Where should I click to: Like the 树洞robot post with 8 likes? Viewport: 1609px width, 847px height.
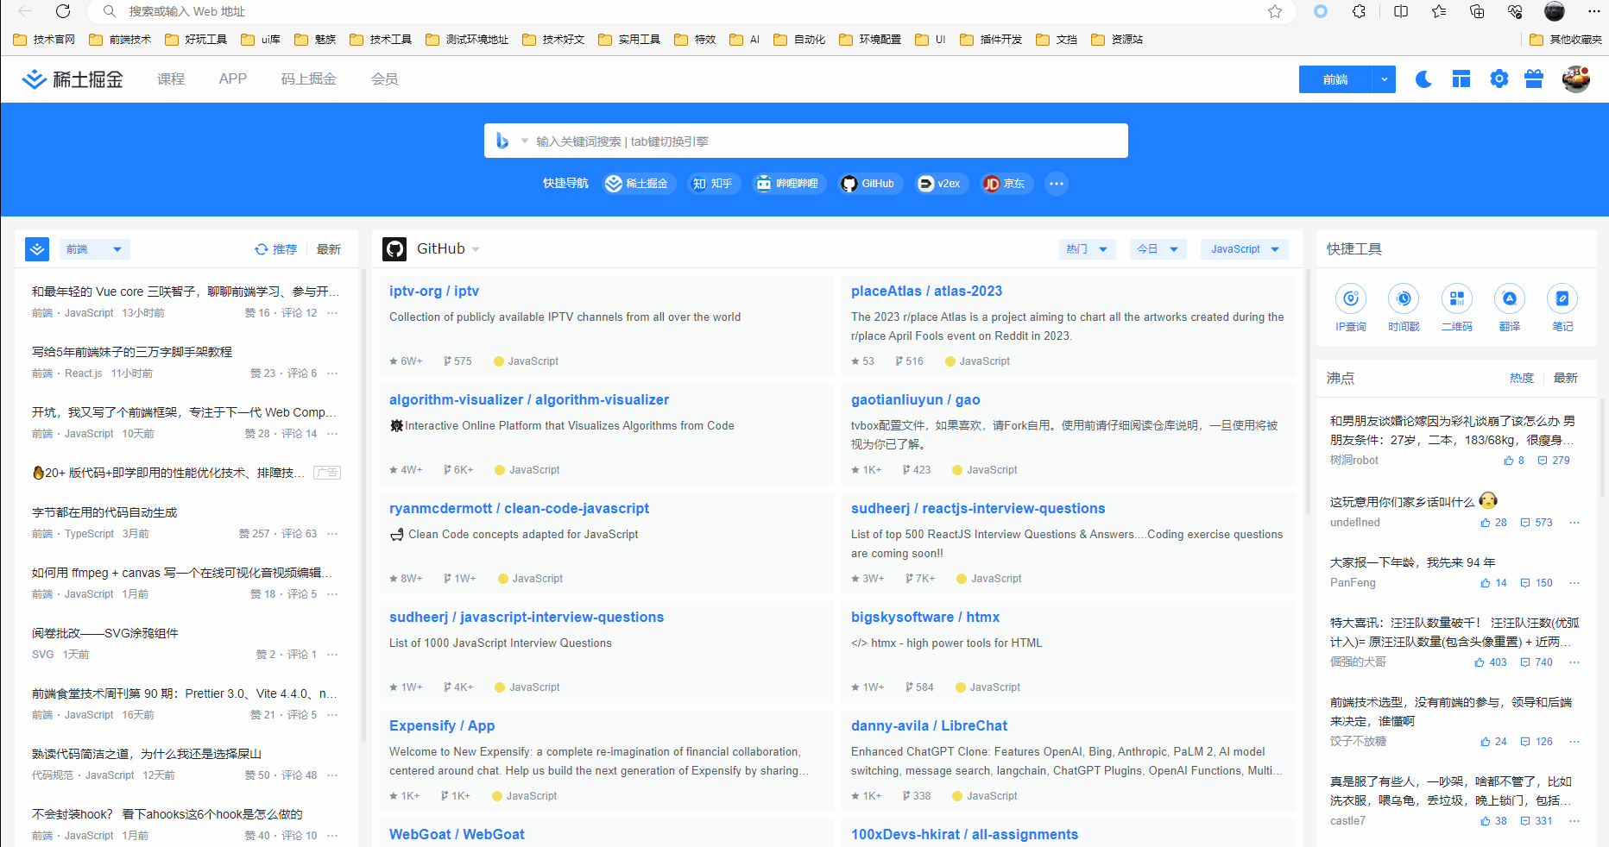[1513, 461]
